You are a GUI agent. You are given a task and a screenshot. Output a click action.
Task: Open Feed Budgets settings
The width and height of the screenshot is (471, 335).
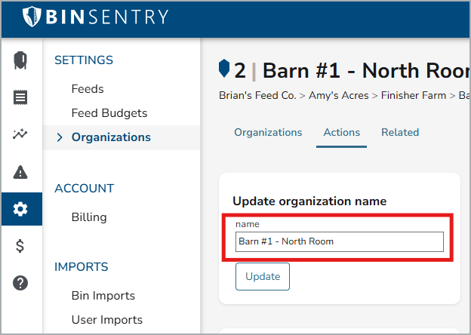pyautogui.click(x=109, y=113)
